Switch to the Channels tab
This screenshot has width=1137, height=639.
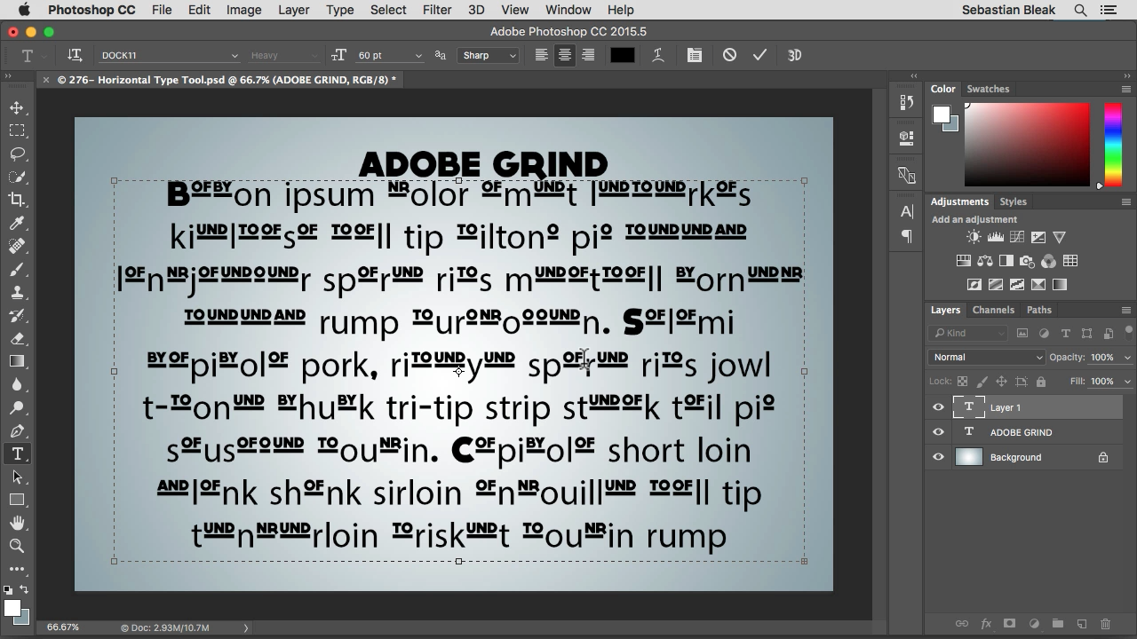click(993, 310)
